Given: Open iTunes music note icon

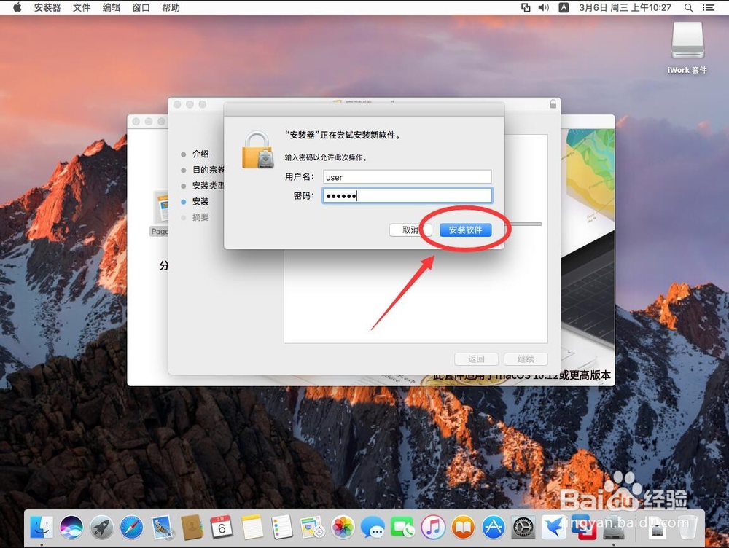Looking at the screenshot, I should click(x=433, y=527).
